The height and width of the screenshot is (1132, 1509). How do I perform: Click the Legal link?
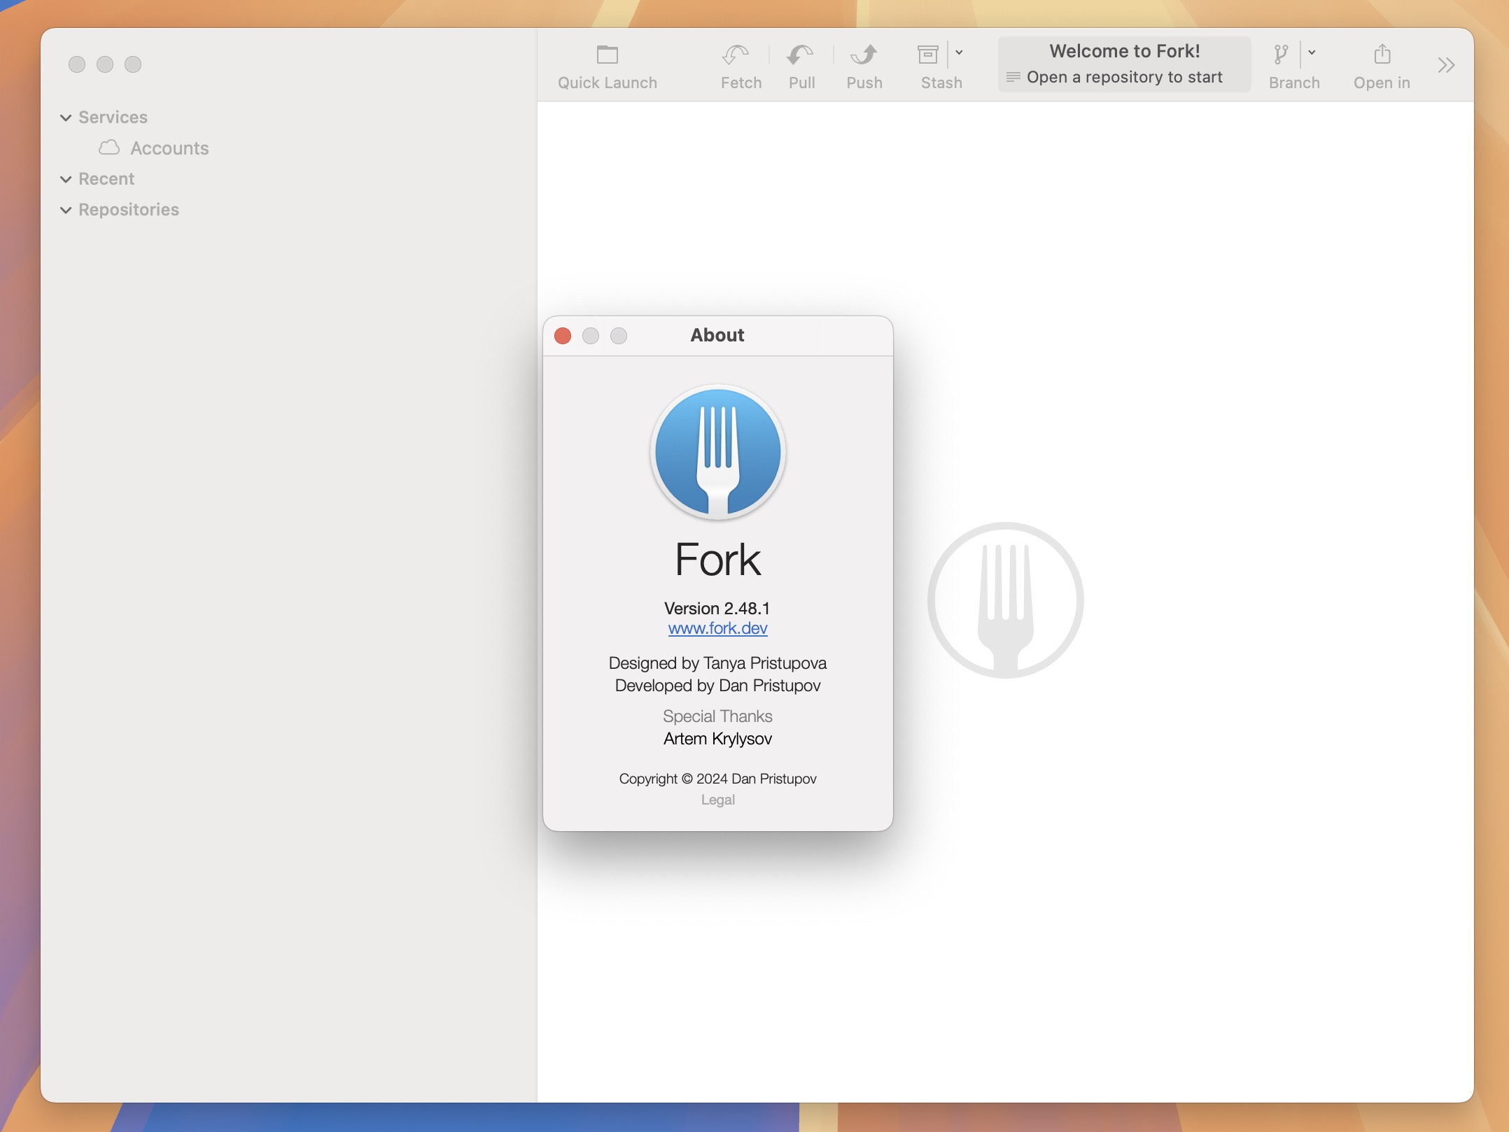coord(717,799)
